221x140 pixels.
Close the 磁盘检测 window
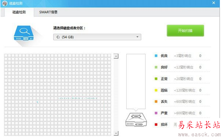pyautogui.click(x=214, y=3)
